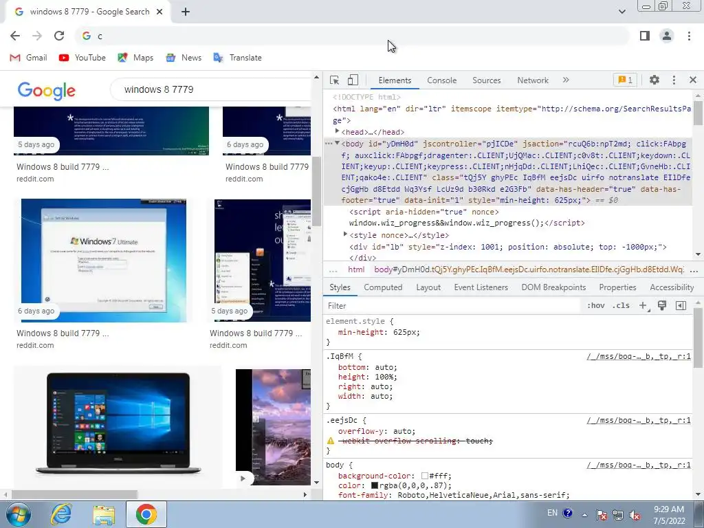Open the stylesheet link for .eejsDc rule
The height and width of the screenshot is (528, 704).
[639, 420]
